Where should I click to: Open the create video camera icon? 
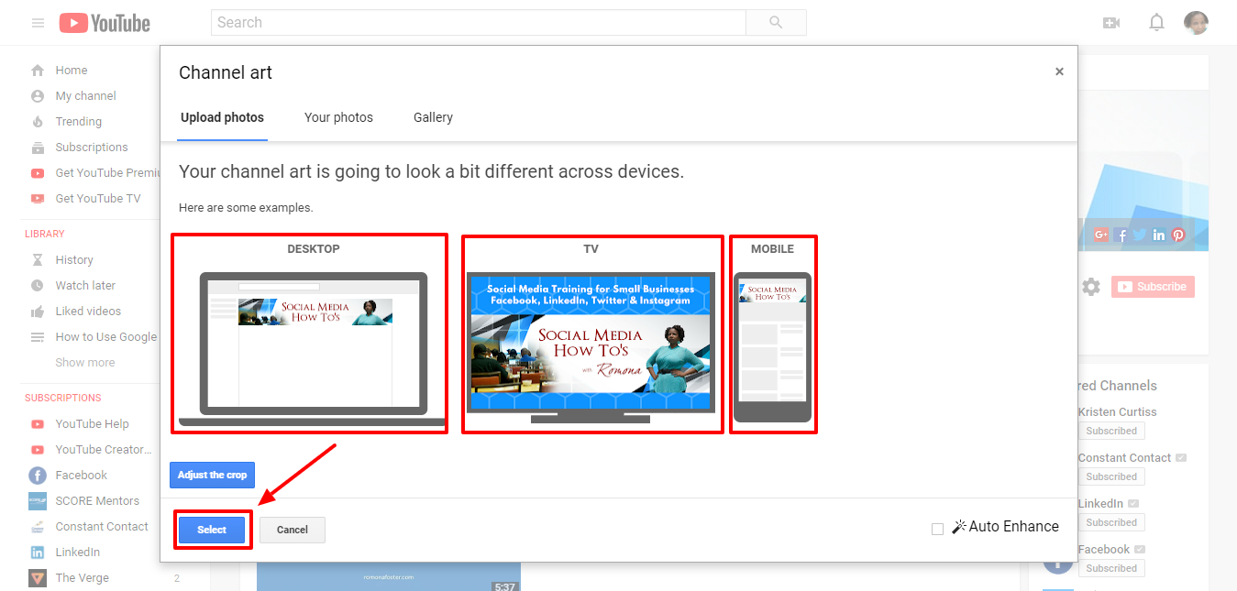pyautogui.click(x=1111, y=23)
